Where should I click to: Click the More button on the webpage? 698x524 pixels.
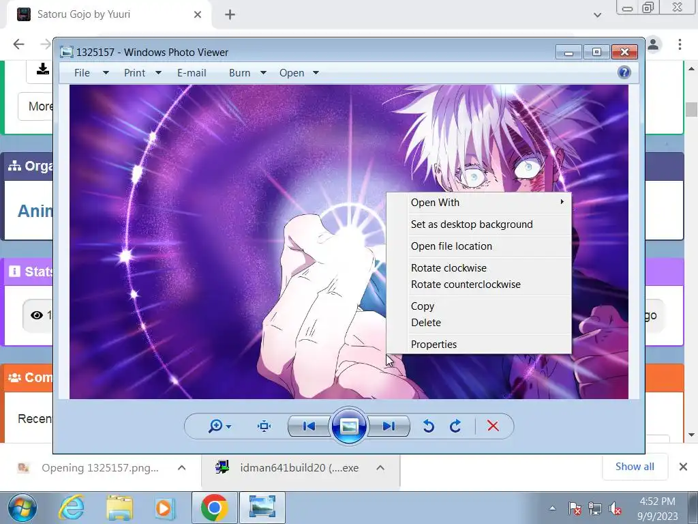coord(35,106)
